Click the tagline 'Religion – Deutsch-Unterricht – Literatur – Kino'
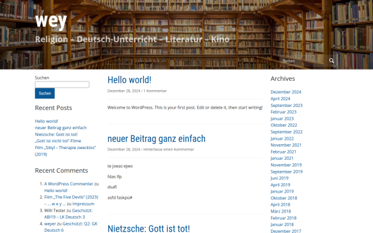This screenshot has height=233, width=373. (132, 39)
